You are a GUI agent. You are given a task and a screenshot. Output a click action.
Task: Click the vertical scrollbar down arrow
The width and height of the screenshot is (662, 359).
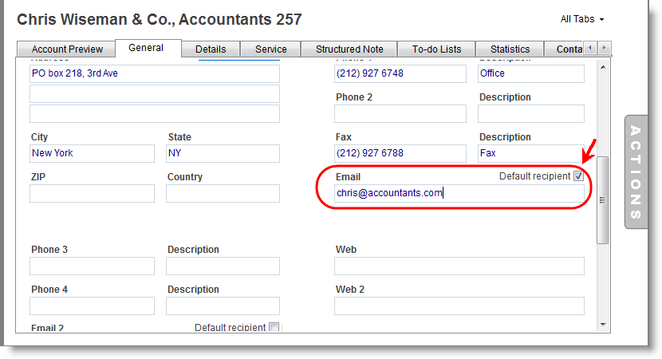coord(603,325)
